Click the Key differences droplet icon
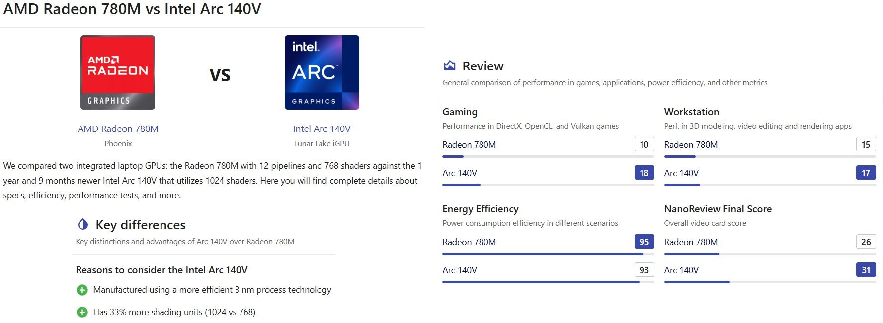This screenshot has height=323, width=883. click(83, 224)
